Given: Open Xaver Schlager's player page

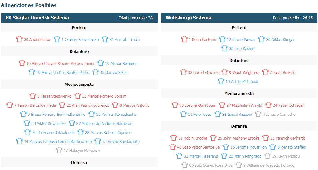Looking at the screenshot, I should point(288,105).
